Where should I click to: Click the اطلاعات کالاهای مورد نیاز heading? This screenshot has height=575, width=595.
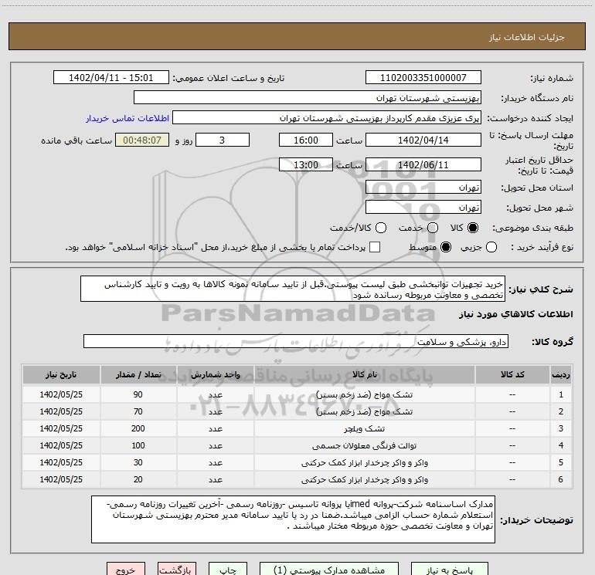coord(515,314)
